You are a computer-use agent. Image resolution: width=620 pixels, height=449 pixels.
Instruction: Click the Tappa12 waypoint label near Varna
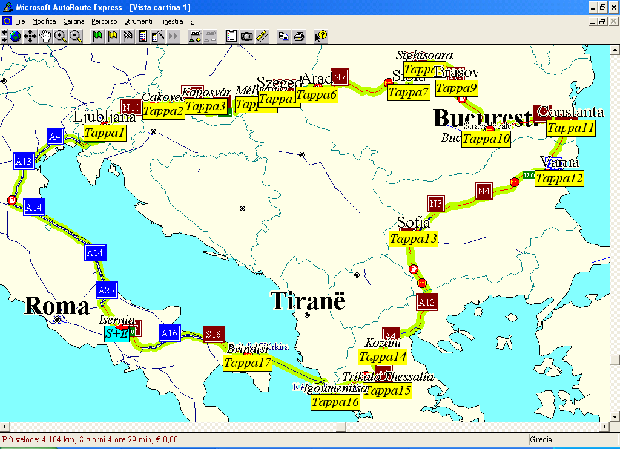(x=559, y=179)
